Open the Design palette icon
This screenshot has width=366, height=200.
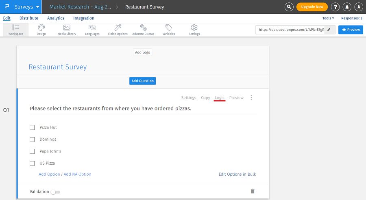click(x=41, y=28)
